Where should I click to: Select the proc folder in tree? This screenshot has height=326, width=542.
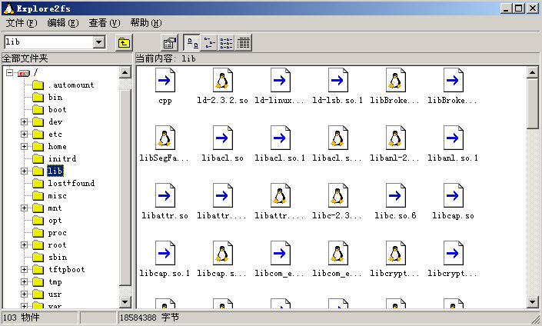pos(57,233)
